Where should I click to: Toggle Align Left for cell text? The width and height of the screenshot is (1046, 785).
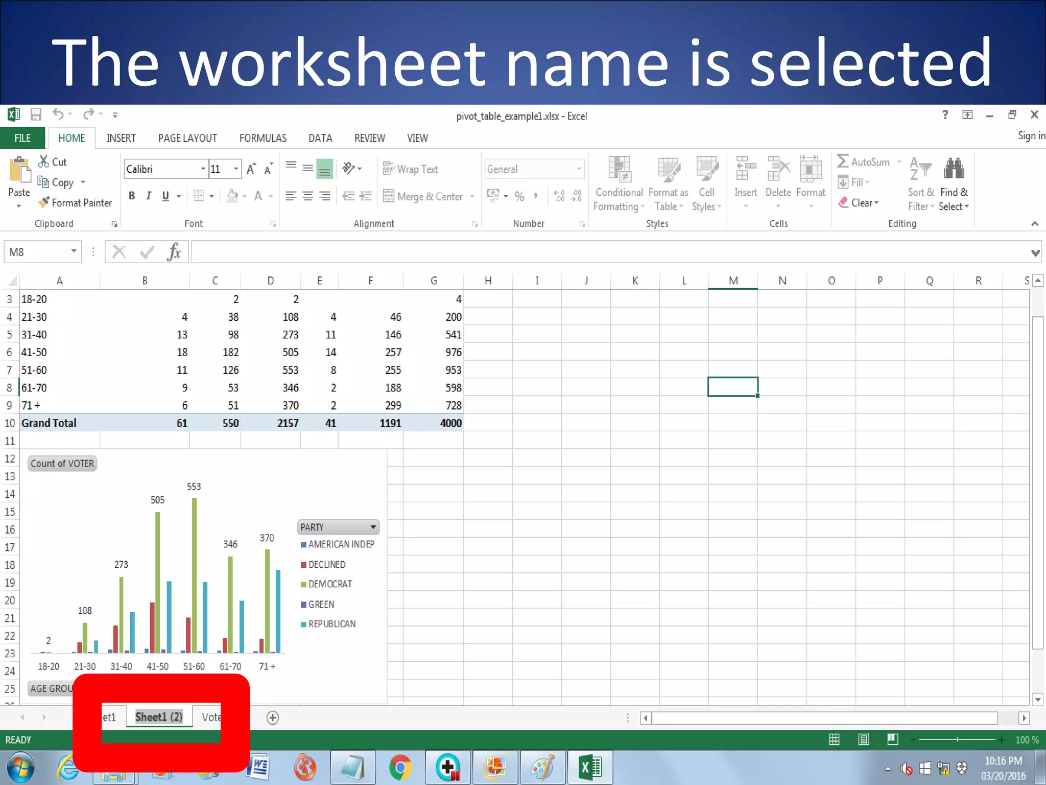coord(291,196)
